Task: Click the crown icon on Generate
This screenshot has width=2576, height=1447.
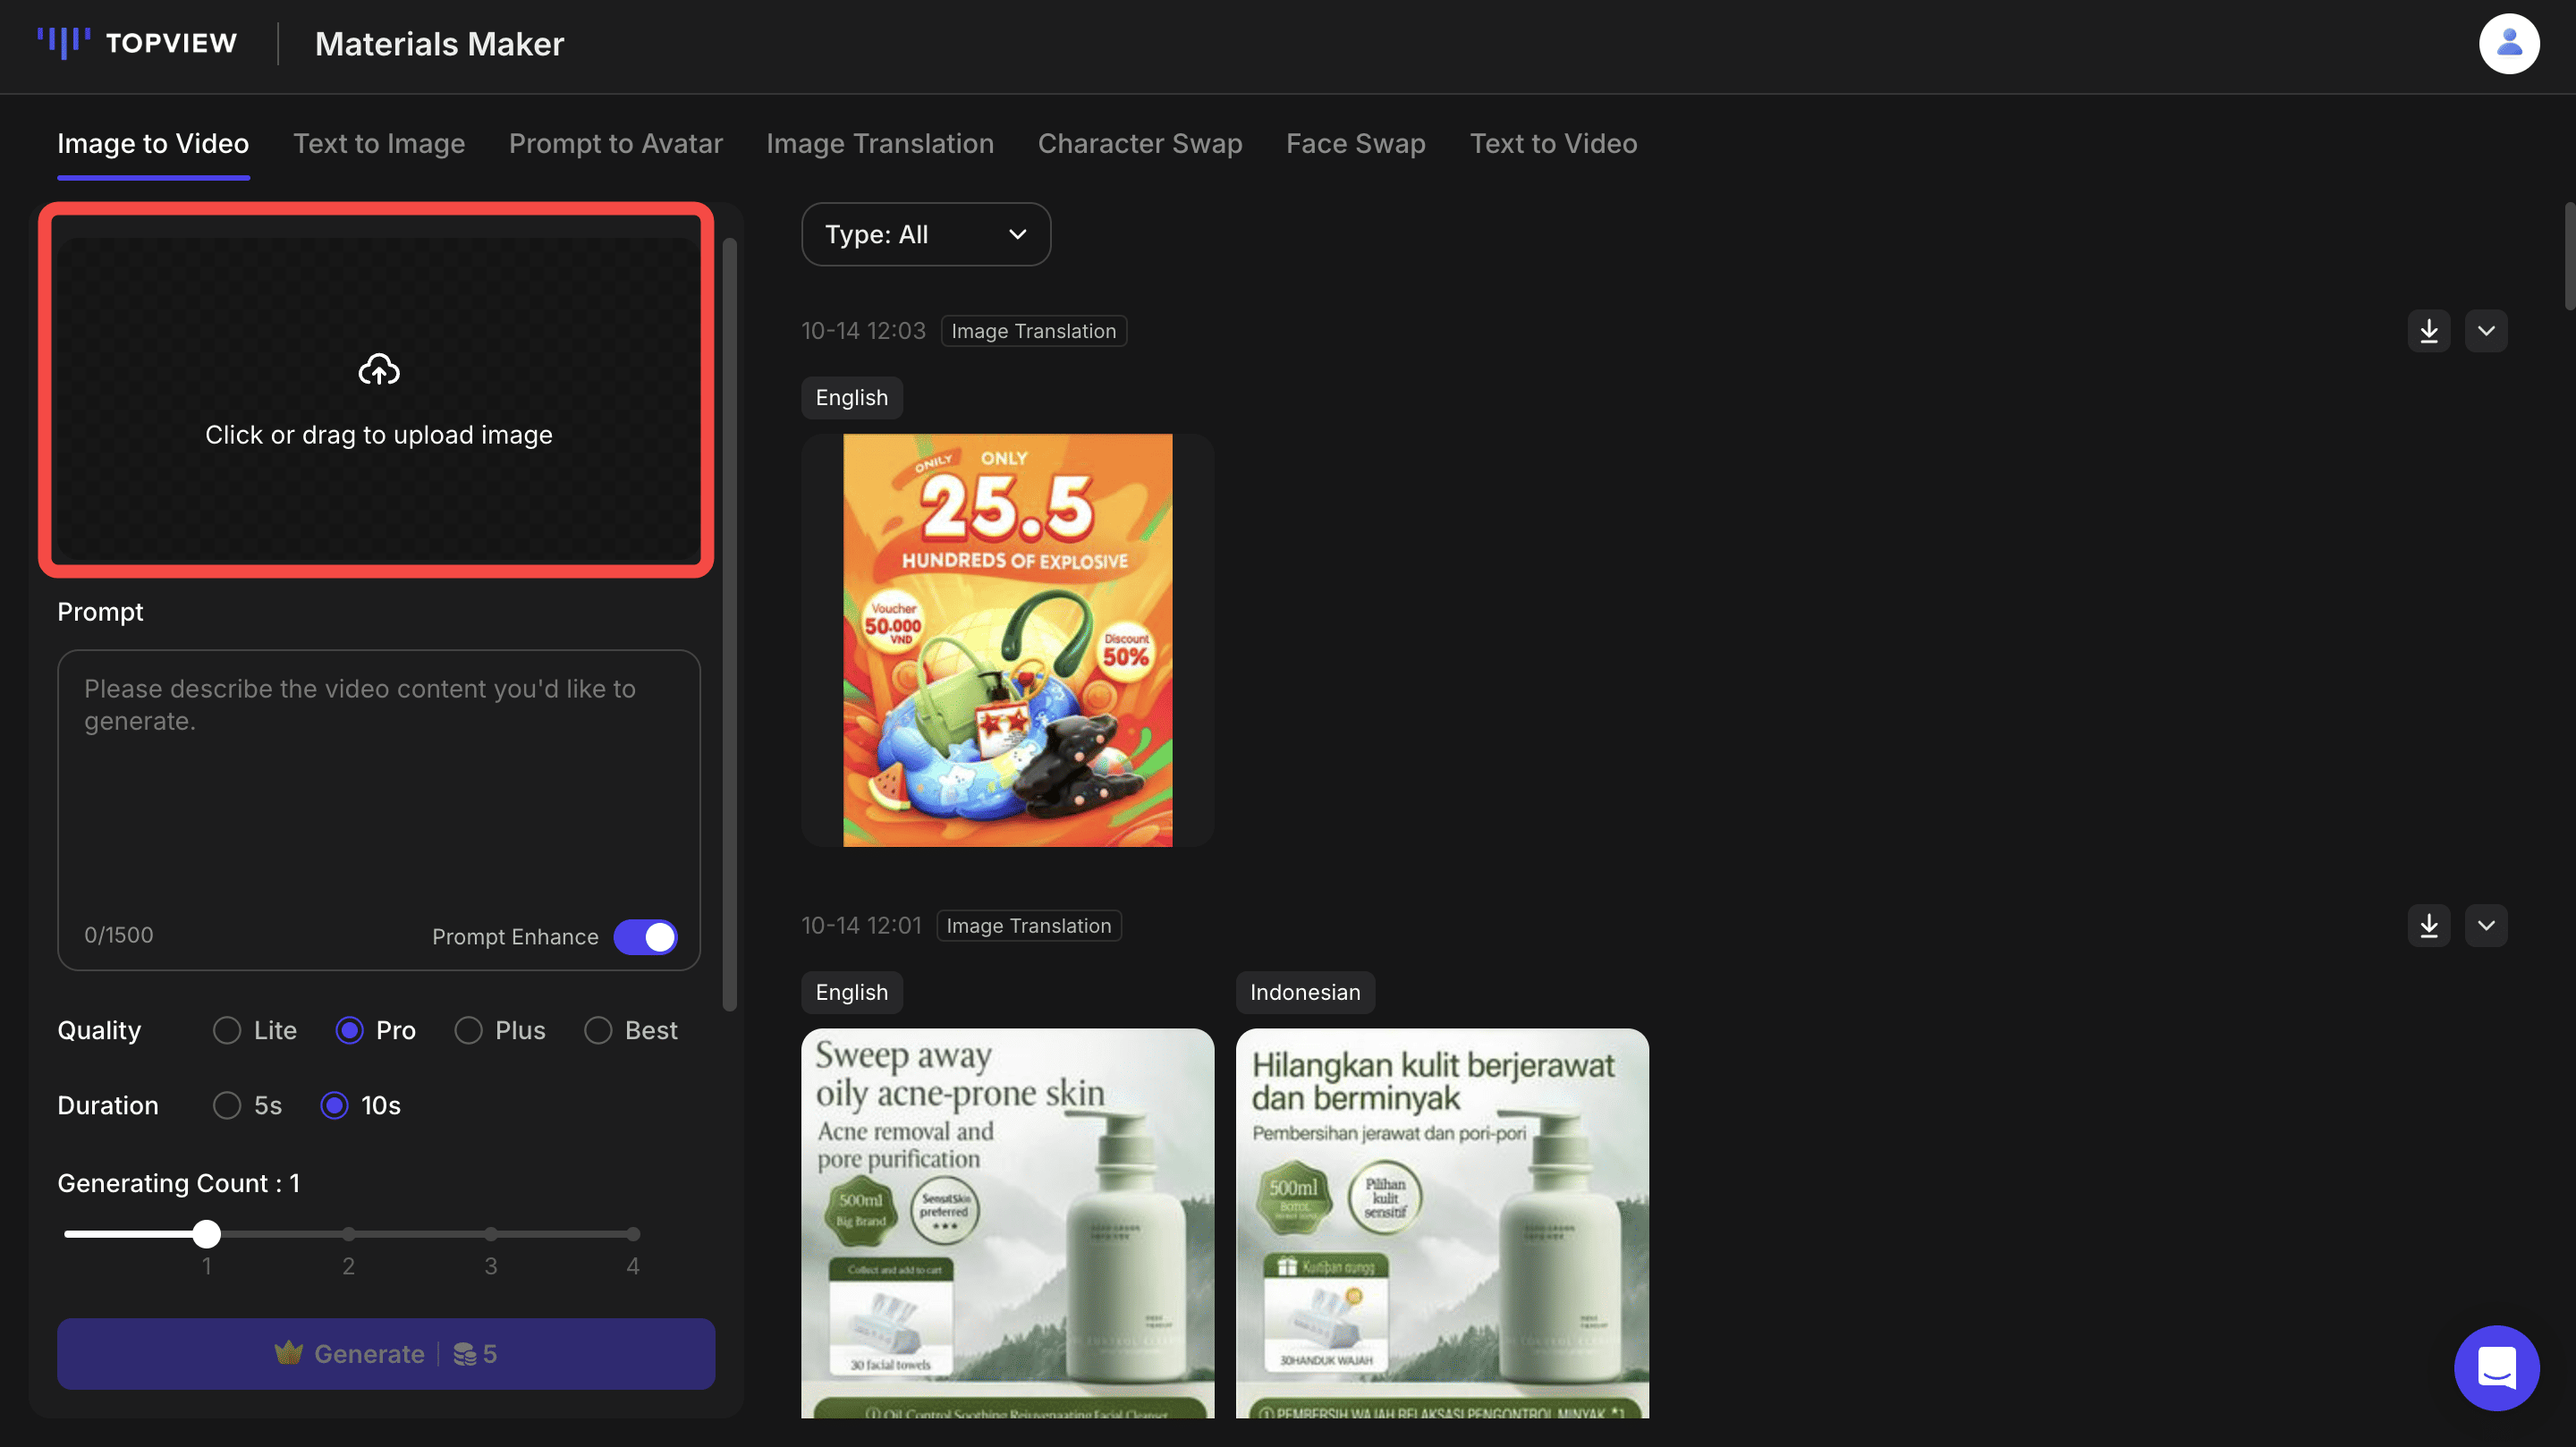Action: point(288,1353)
